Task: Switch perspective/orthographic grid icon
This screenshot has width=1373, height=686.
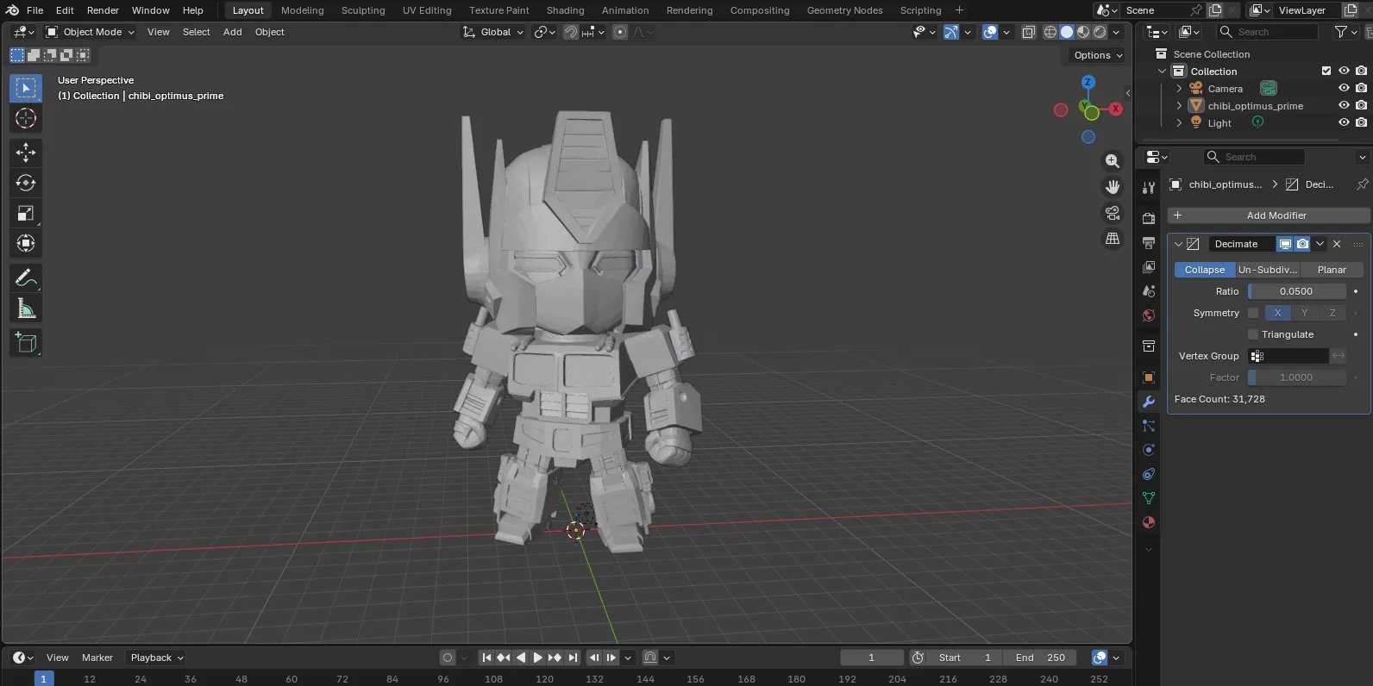Action: pyautogui.click(x=1113, y=239)
